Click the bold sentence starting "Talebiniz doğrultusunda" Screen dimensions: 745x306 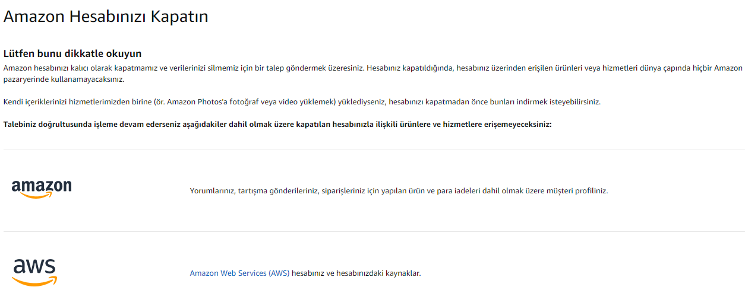pos(277,125)
